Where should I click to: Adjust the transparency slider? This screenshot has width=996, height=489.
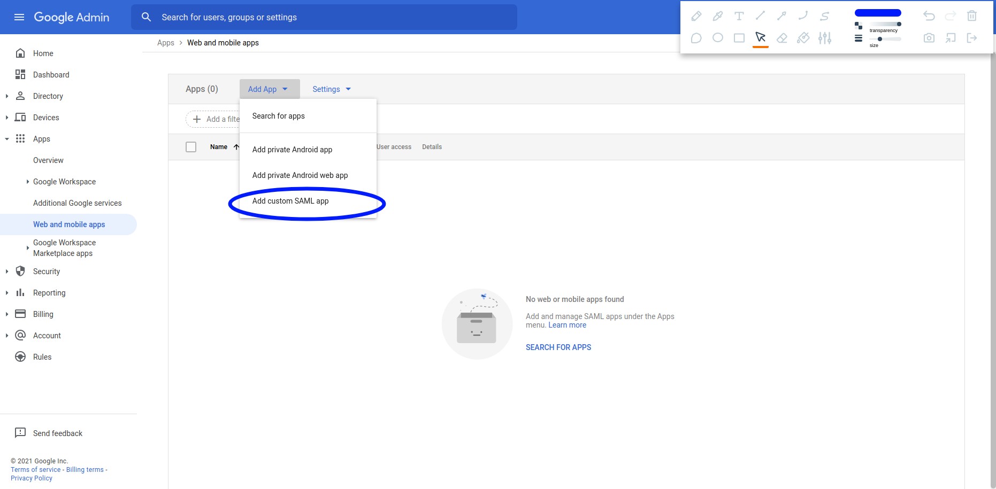click(885, 24)
